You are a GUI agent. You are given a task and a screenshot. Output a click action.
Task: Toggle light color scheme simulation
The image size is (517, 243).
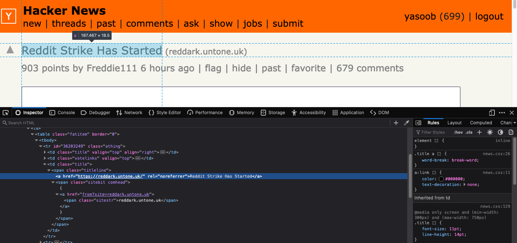pos(490,132)
